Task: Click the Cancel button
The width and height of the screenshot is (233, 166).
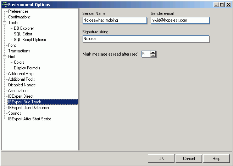Action: coord(189,159)
